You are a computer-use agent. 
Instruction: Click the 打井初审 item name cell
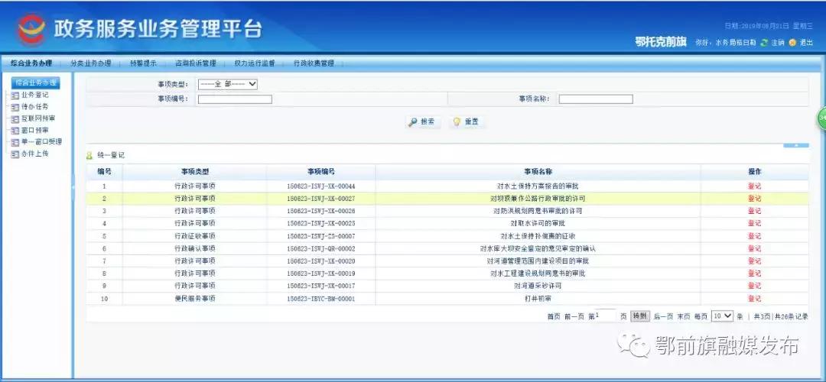[538, 298]
